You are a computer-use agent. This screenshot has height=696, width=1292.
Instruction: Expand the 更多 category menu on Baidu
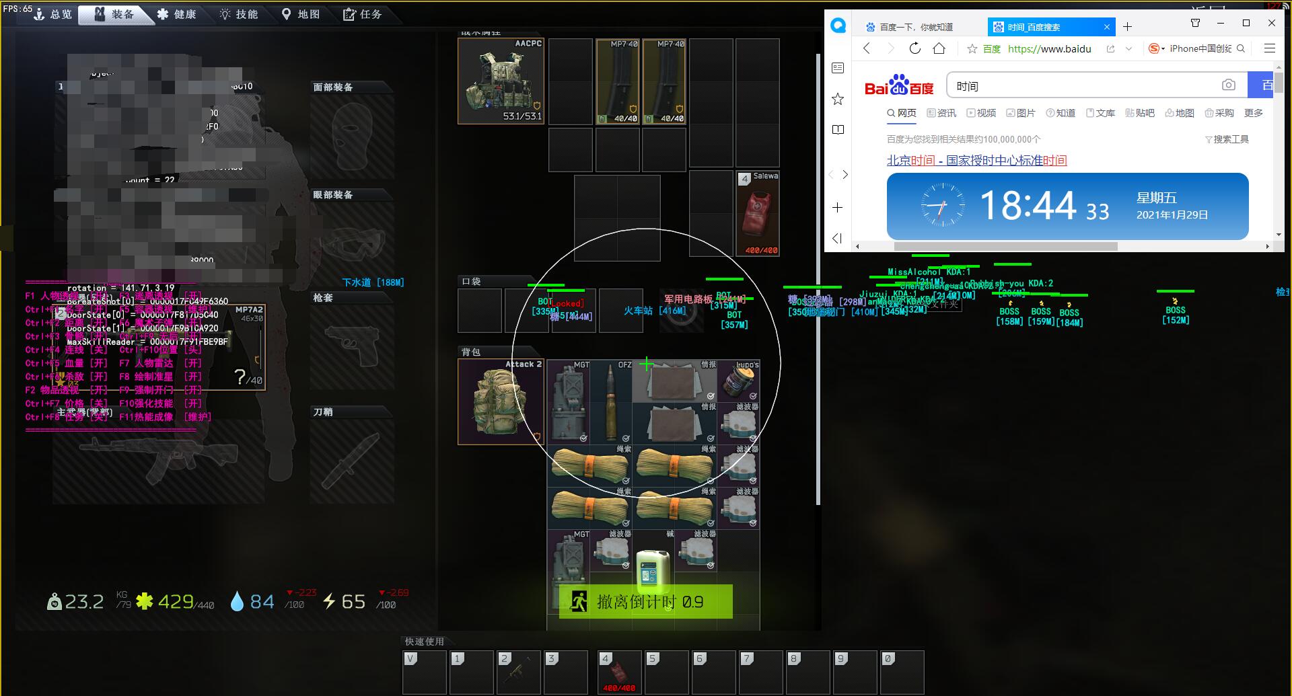click(x=1253, y=113)
